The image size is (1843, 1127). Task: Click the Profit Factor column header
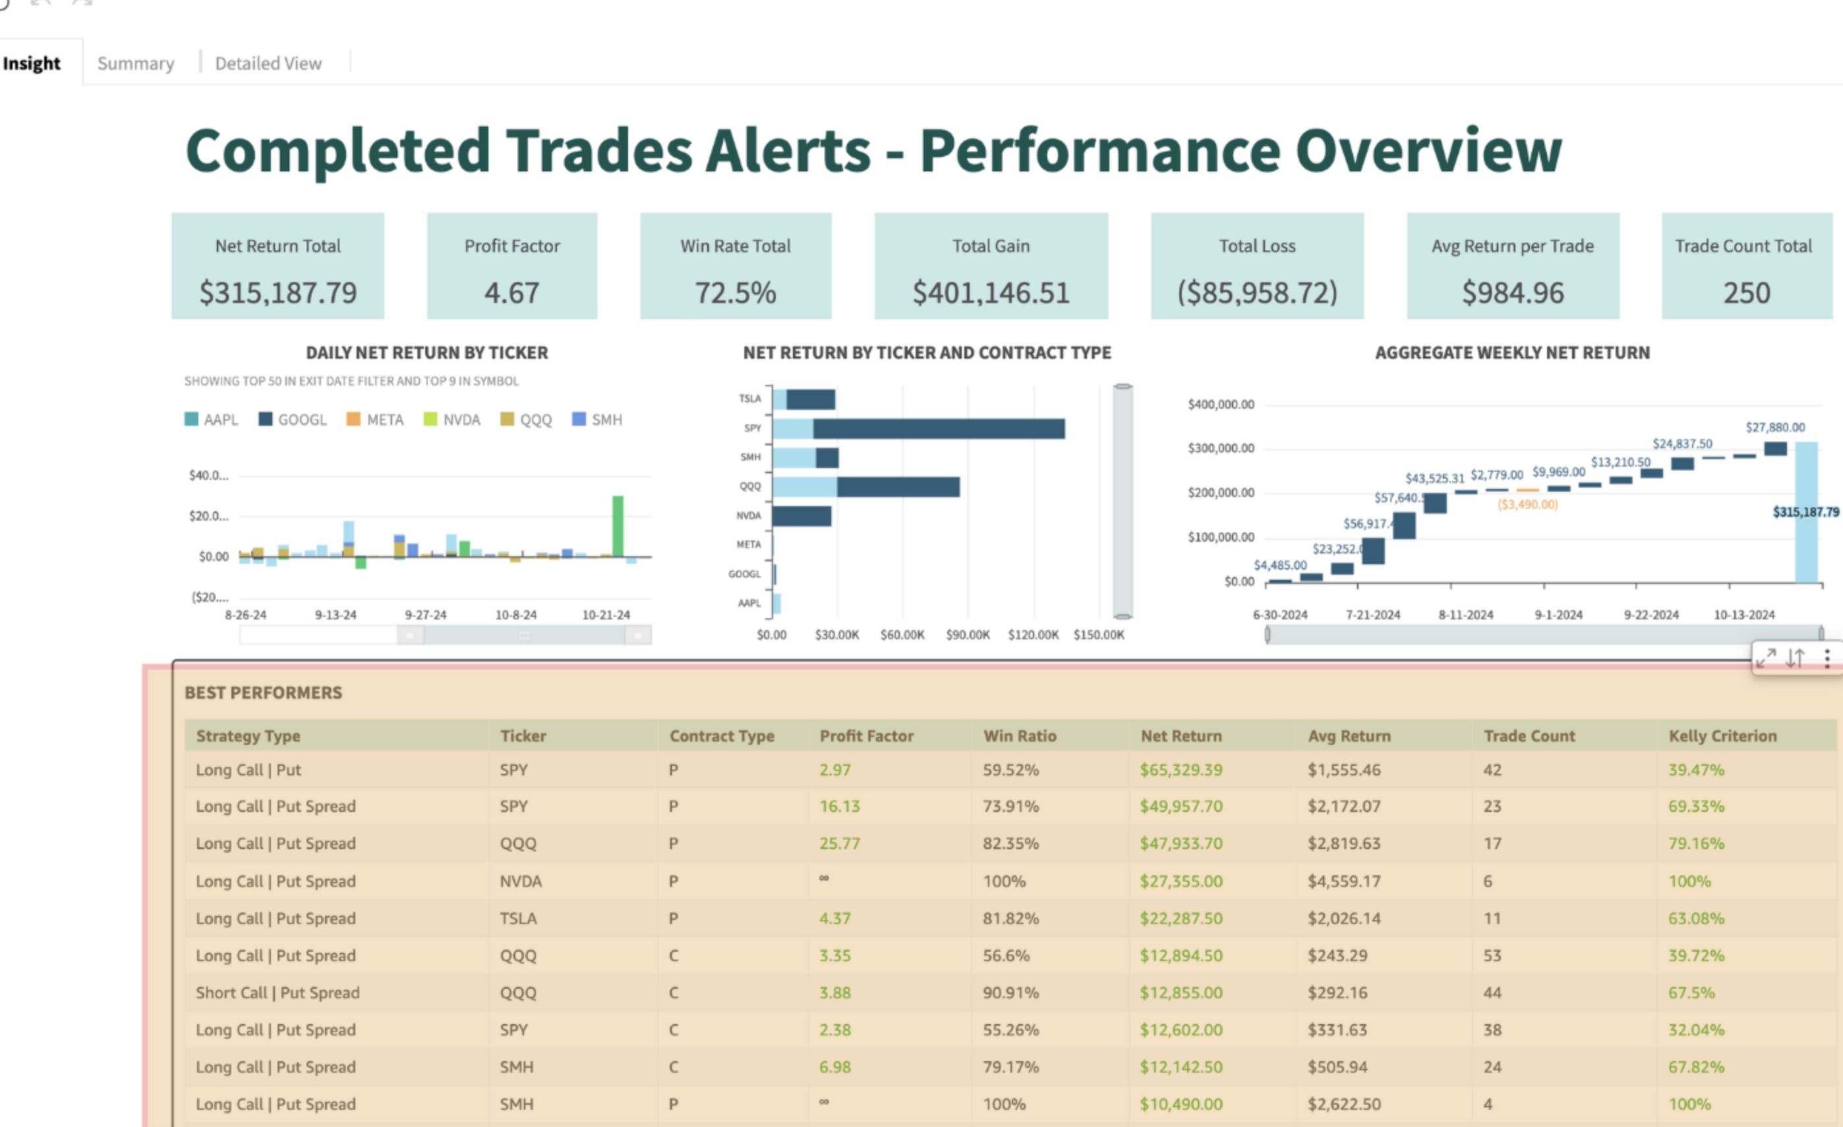pyautogui.click(x=866, y=736)
